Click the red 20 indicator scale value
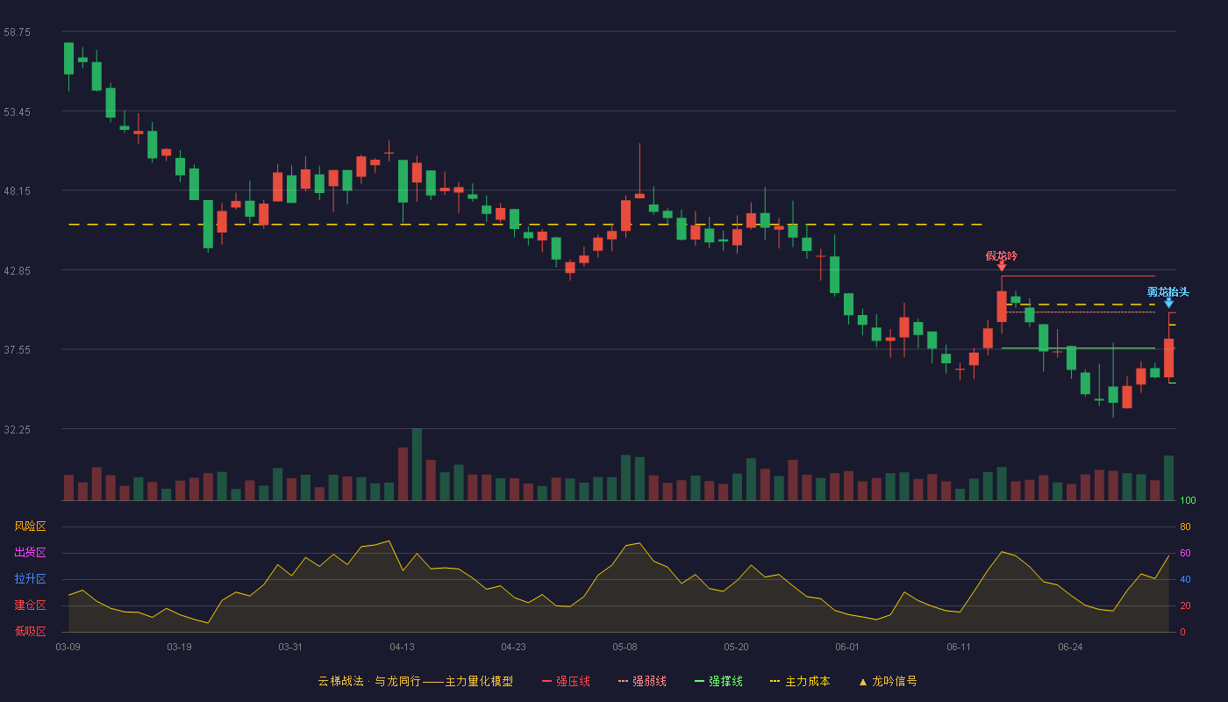 [x=1185, y=605]
